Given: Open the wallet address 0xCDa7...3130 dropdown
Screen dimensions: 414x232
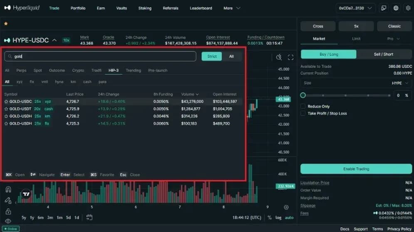Looking at the screenshot, I should tap(355, 8).
